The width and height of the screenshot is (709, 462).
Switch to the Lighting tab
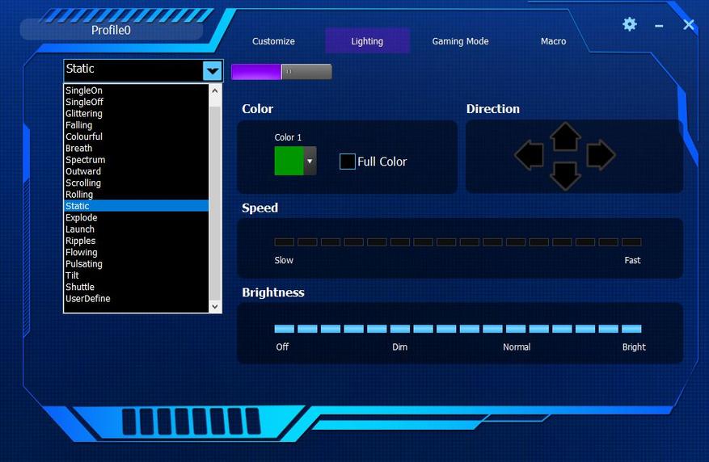(367, 41)
